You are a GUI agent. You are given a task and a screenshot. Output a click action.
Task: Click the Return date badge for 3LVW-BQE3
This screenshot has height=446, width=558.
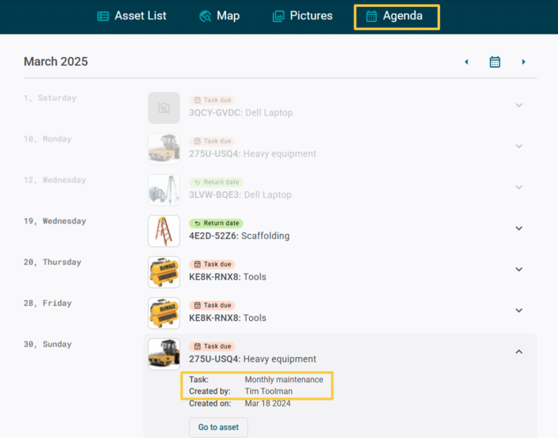click(x=215, y=182)
